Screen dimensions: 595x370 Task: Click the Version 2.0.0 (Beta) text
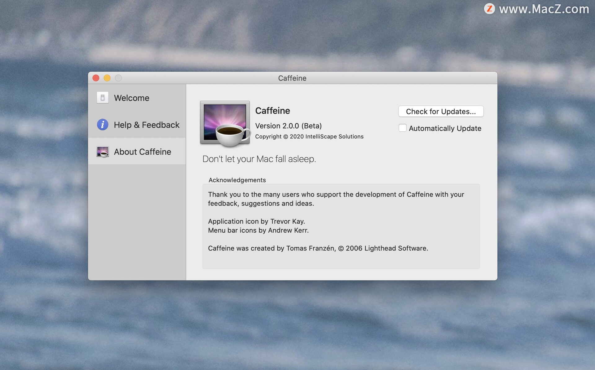tap(288, 126)
